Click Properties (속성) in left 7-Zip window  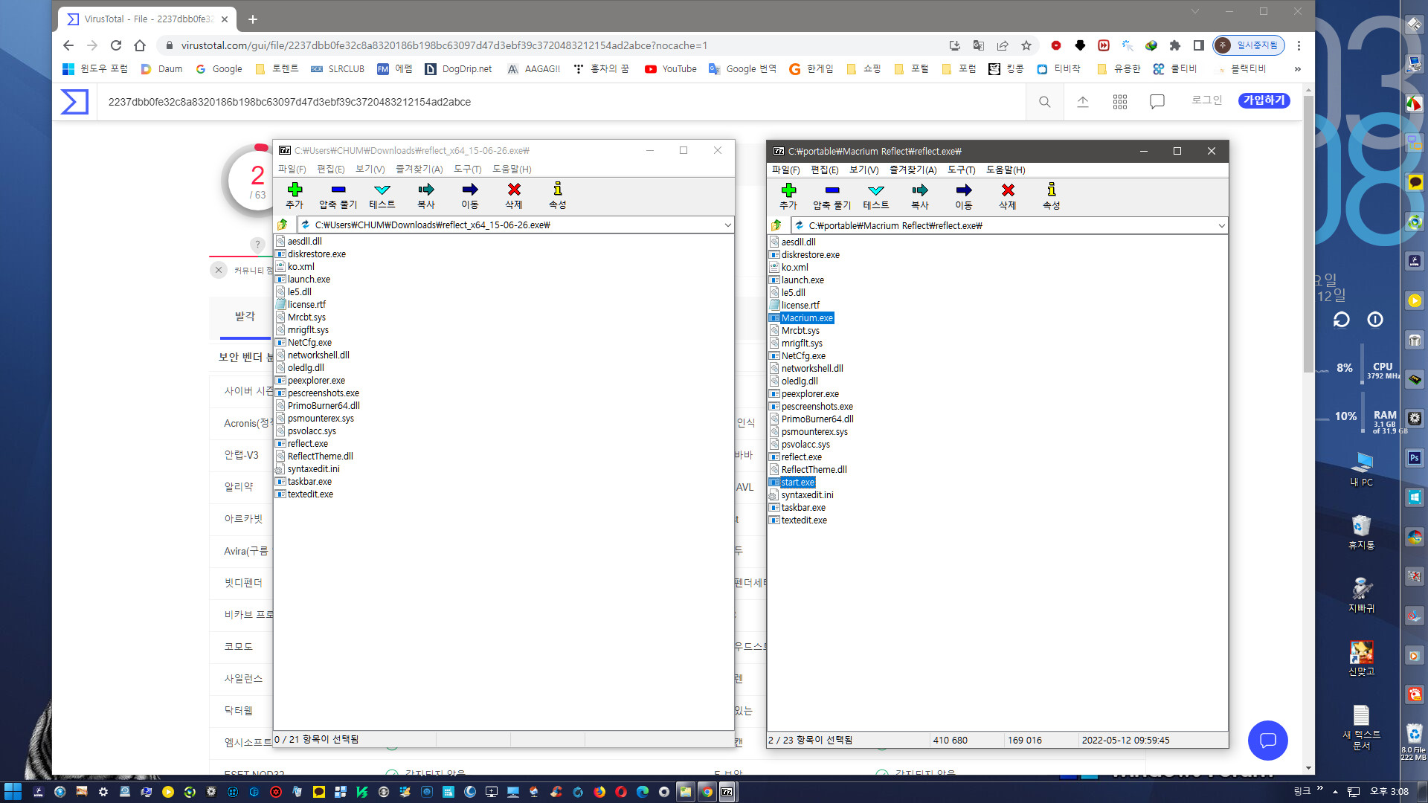(x=558, y=196)
